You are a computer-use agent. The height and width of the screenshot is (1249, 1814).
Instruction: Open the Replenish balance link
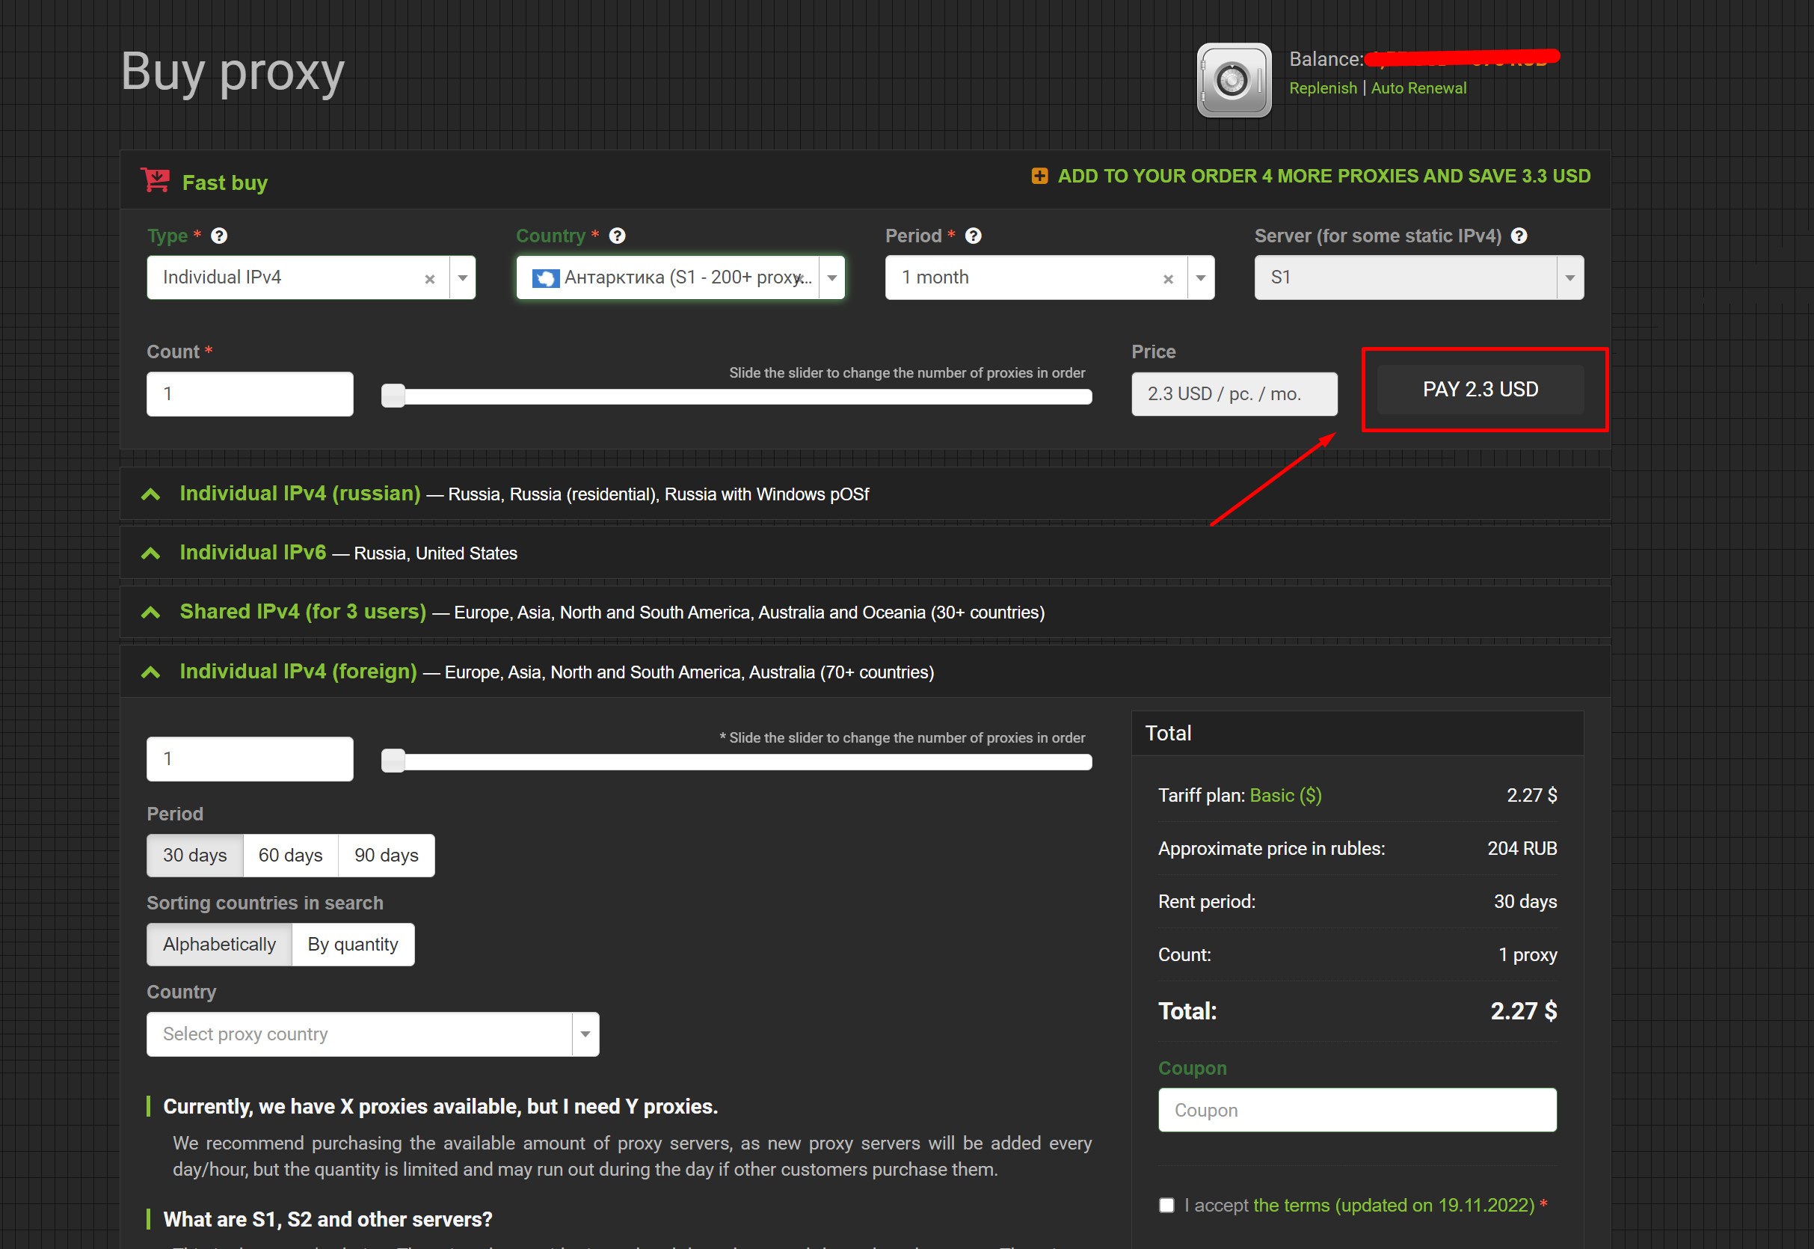[1323, 88]
